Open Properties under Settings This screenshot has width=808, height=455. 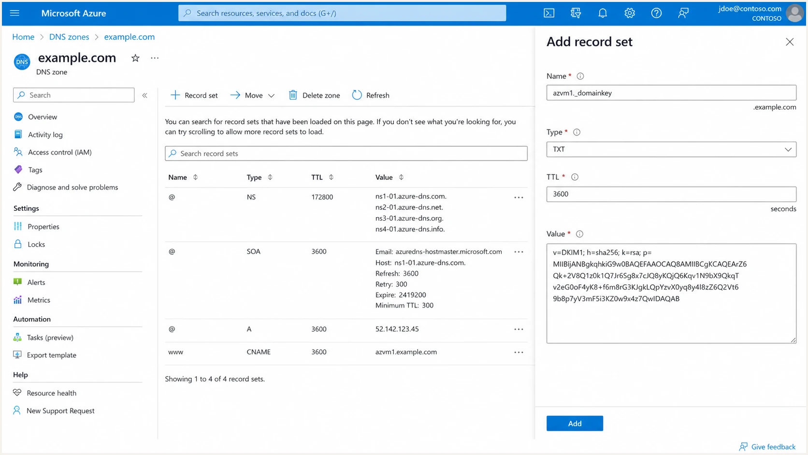37,226
